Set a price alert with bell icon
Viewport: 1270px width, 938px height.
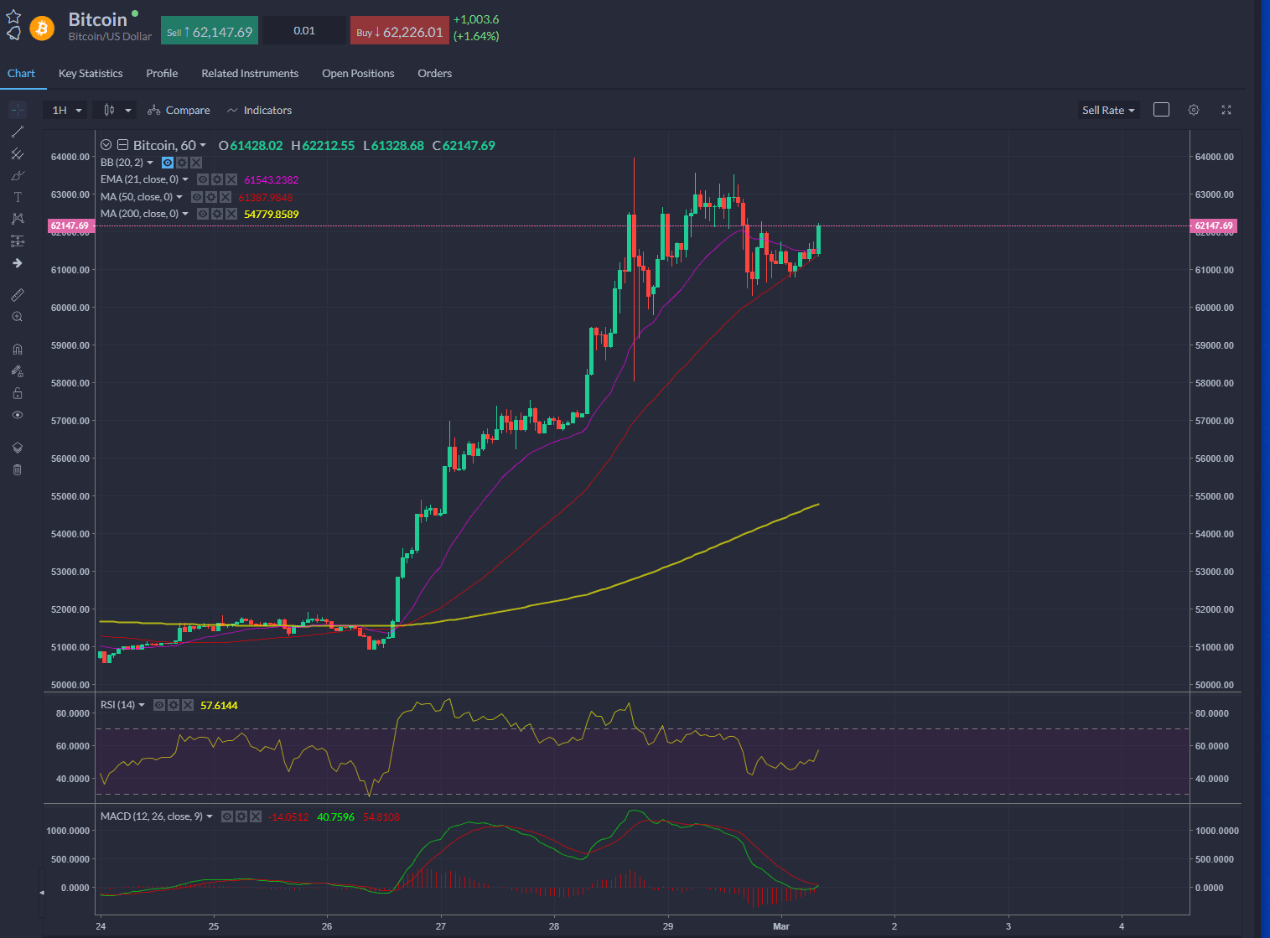13,33
